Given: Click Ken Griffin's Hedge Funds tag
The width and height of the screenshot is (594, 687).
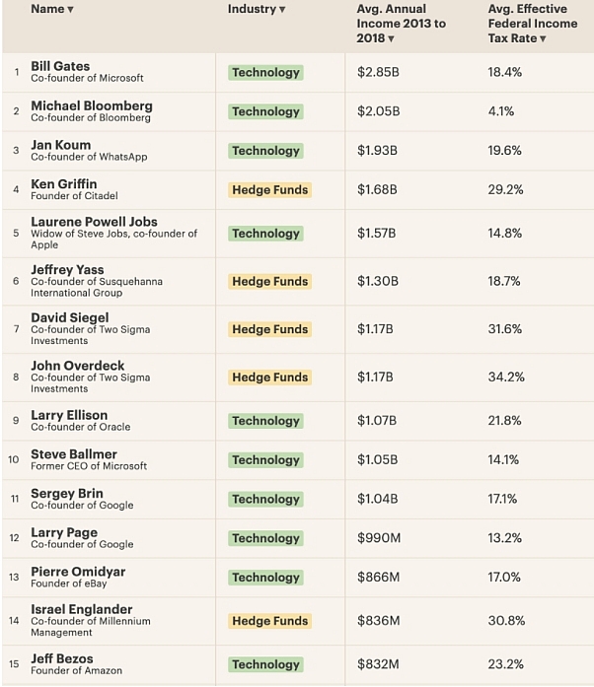Looking at the screenshot, I should [269, 190].
